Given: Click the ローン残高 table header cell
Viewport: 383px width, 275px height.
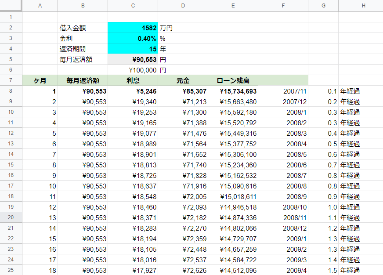Looking at the screenshot, I should click(233, 80).
